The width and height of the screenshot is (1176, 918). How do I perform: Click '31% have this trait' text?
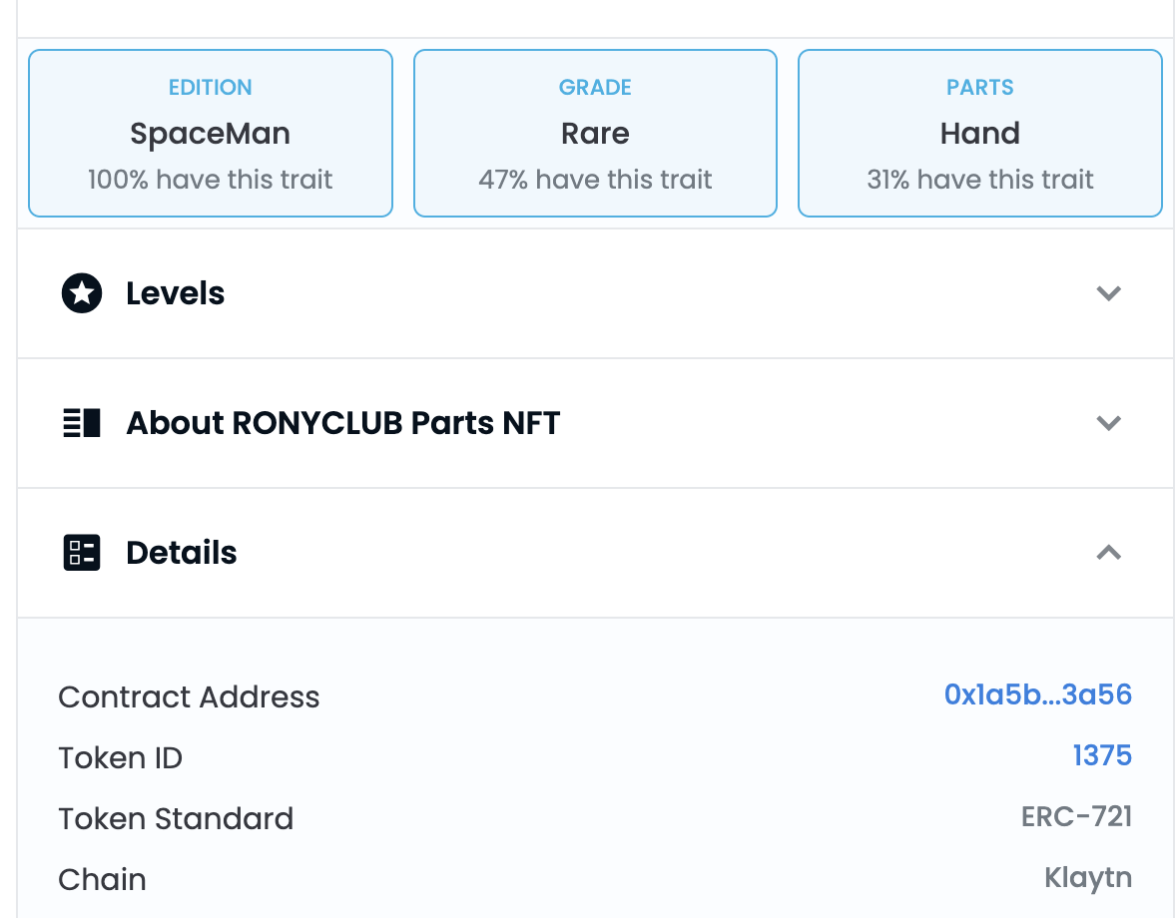tap(980, 179)
